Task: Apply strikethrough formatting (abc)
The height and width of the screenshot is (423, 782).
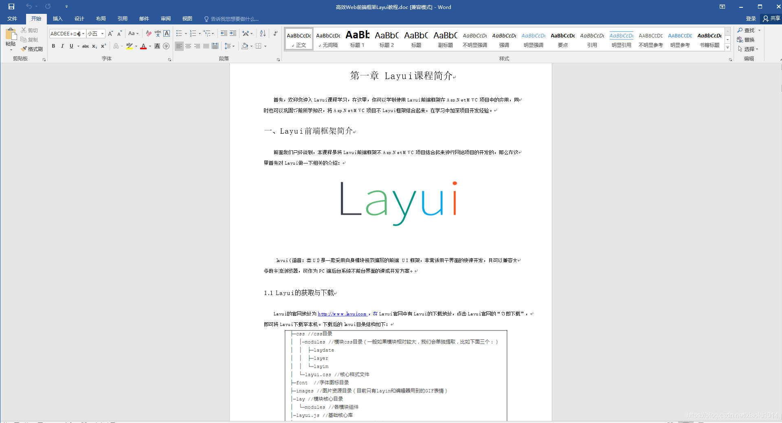Action: click(86, 46)
